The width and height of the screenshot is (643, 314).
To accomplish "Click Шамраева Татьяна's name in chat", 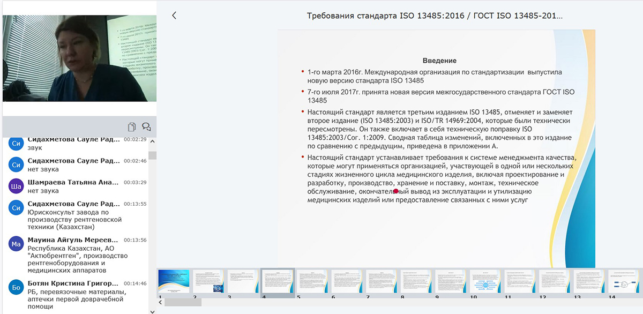I will pos(73,182).
